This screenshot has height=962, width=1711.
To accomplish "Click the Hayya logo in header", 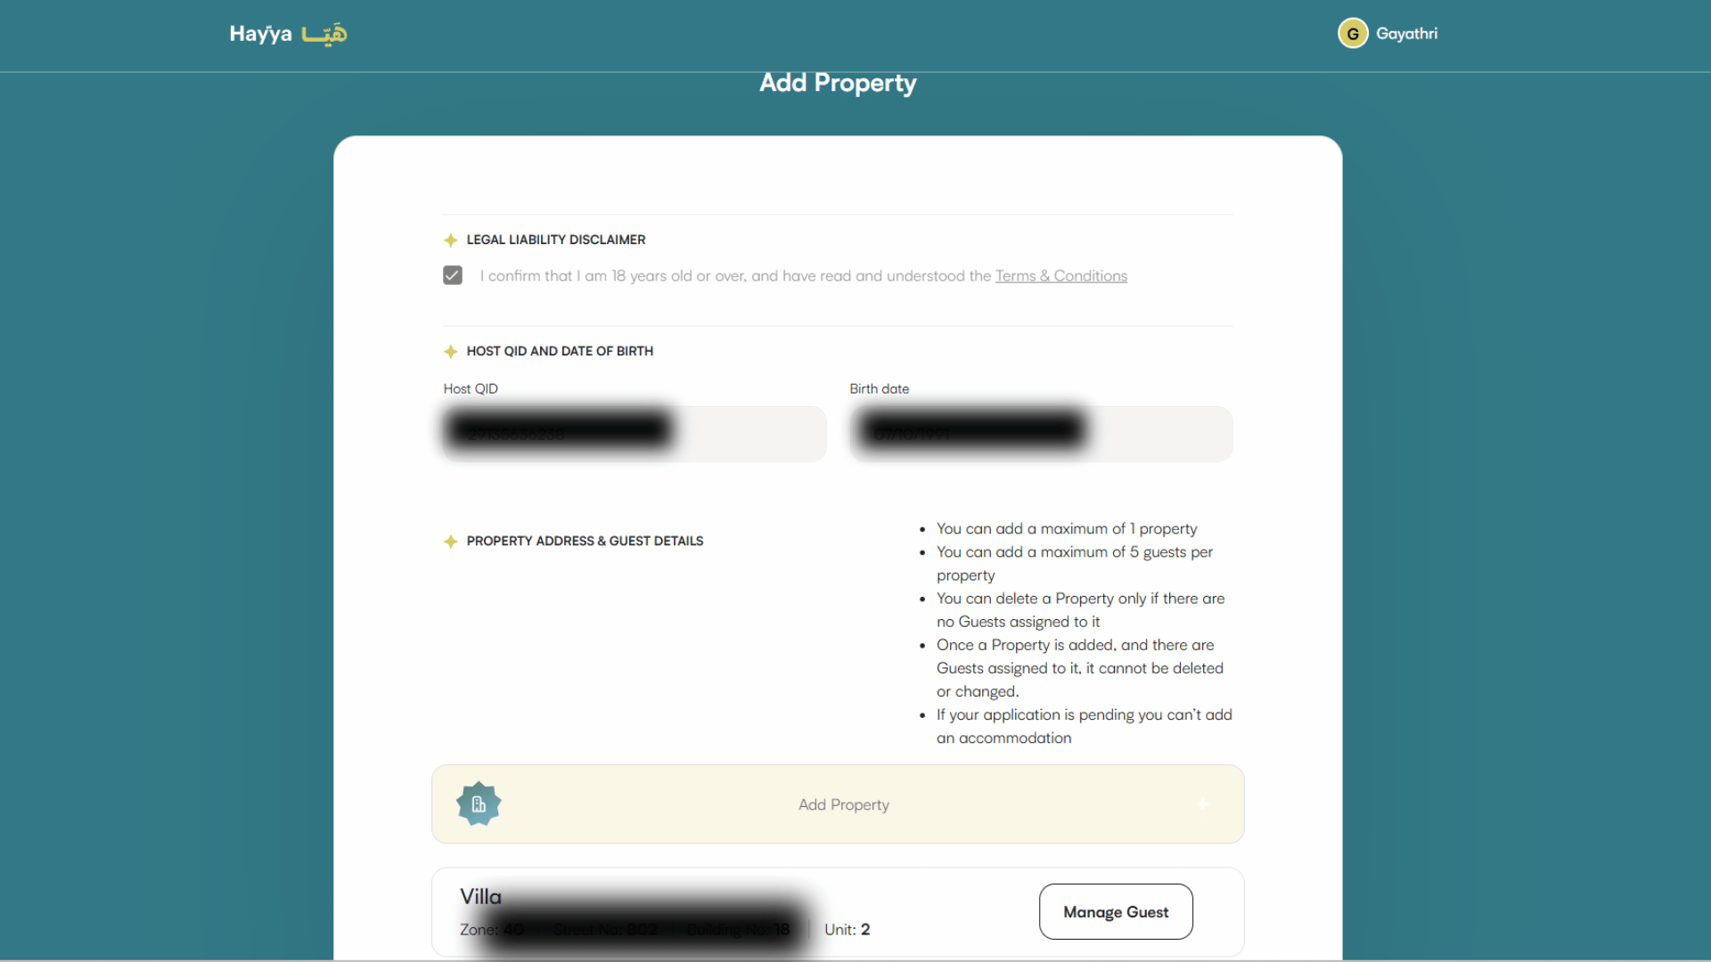I will point(287,34).
